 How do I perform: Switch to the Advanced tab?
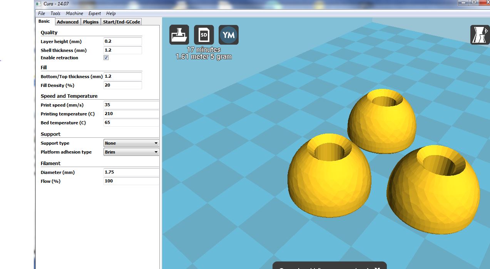pos(68,22)
